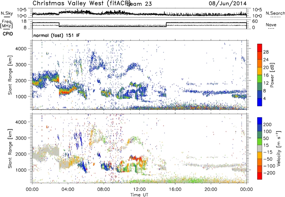Image resolution: width=285 pixels, height=197 pixels.
Task: Click the 'Nave' legend label
Action: click(271, 25)
